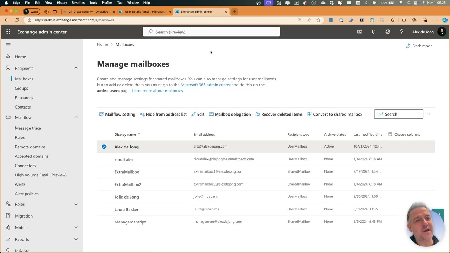Click the Recipients person icon

pos(8,68)
